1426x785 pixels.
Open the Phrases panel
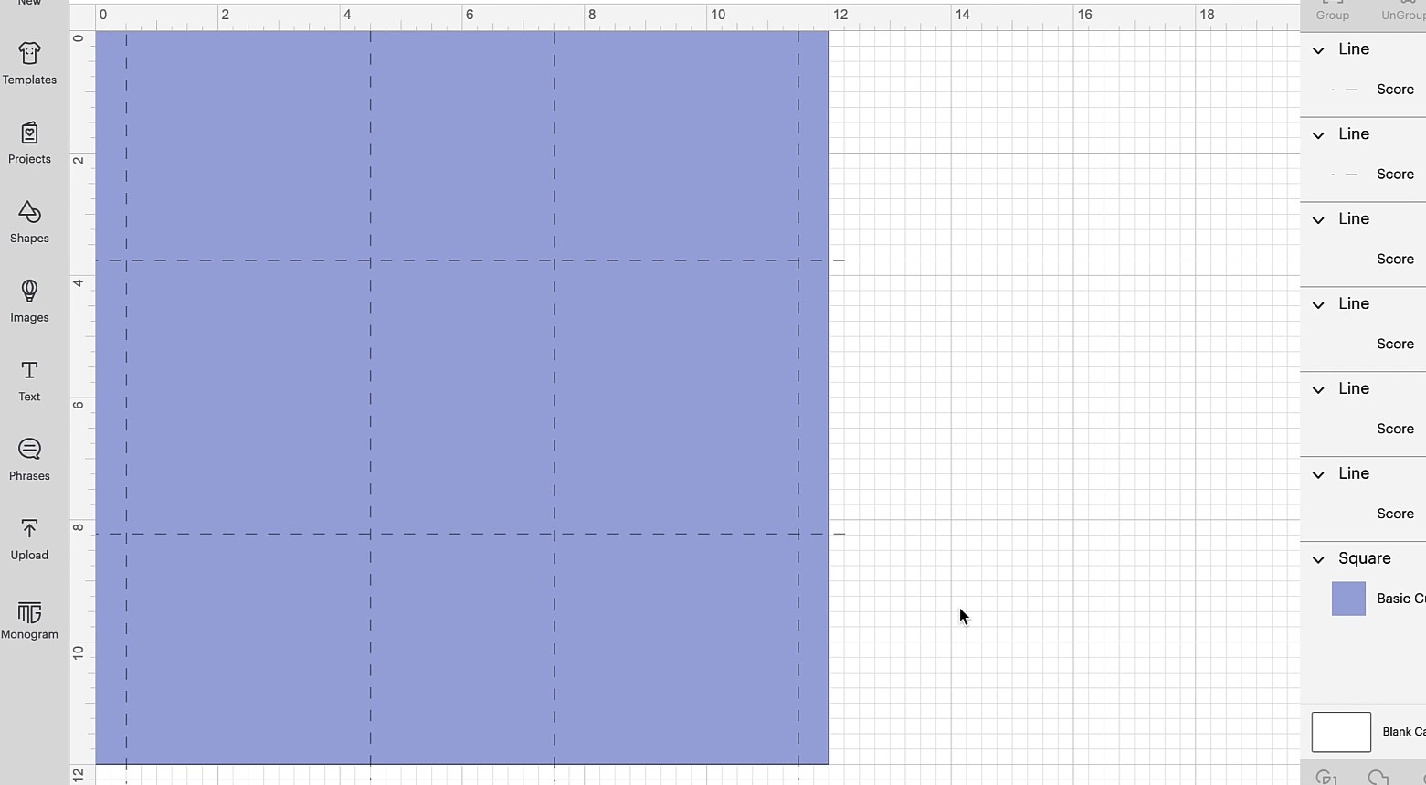coord(29,461)
